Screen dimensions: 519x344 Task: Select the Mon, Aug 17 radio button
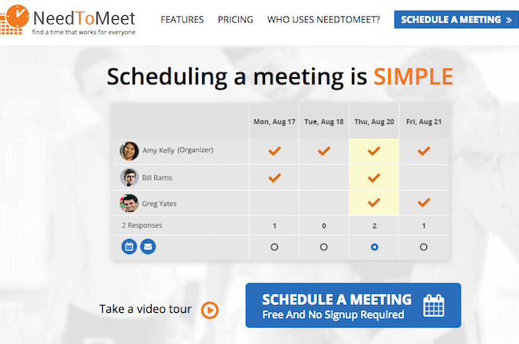pyautogui.click(x=275, y=248)
